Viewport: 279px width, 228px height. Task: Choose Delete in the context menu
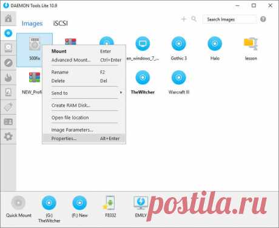(x=84, y=81)
